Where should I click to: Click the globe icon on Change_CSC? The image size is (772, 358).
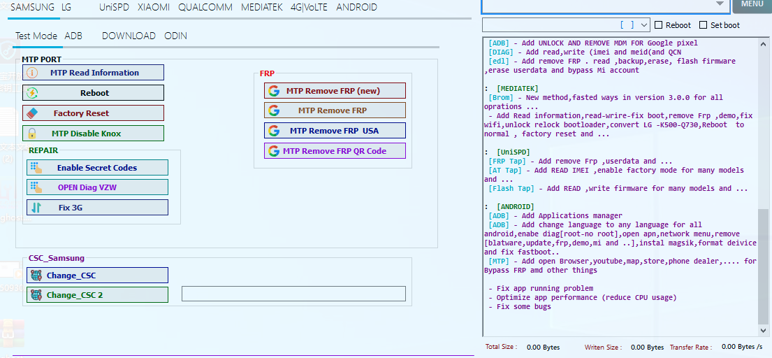36,275
